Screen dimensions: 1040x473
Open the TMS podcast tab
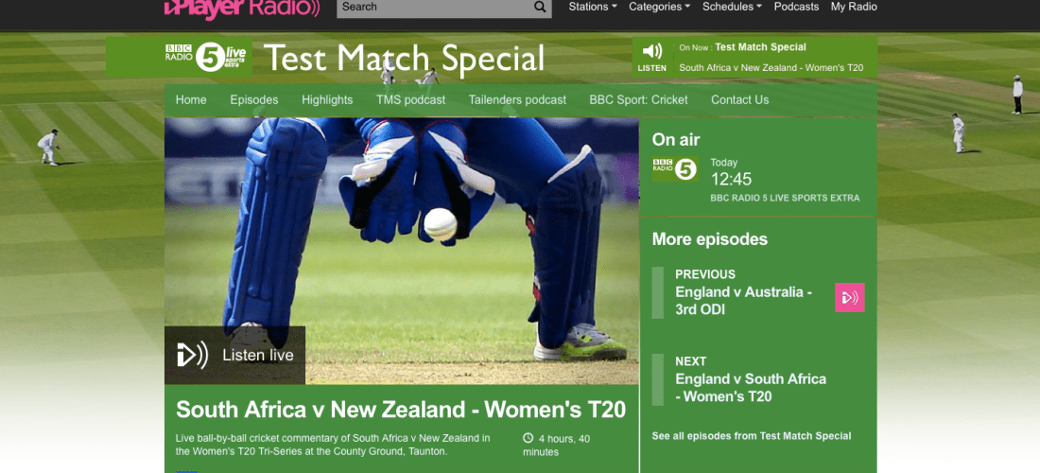tap(410, 100)
